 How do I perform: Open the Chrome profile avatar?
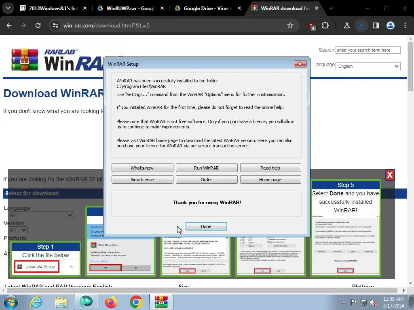tap(391, 25)
